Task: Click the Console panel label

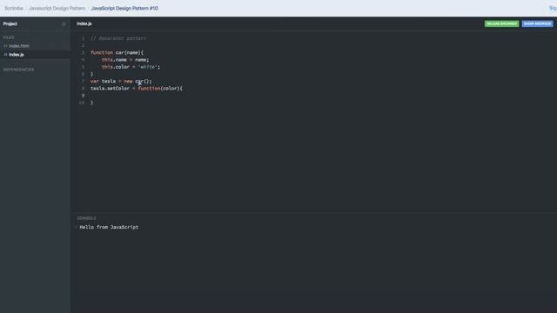Action: click(x=87, y=218)
